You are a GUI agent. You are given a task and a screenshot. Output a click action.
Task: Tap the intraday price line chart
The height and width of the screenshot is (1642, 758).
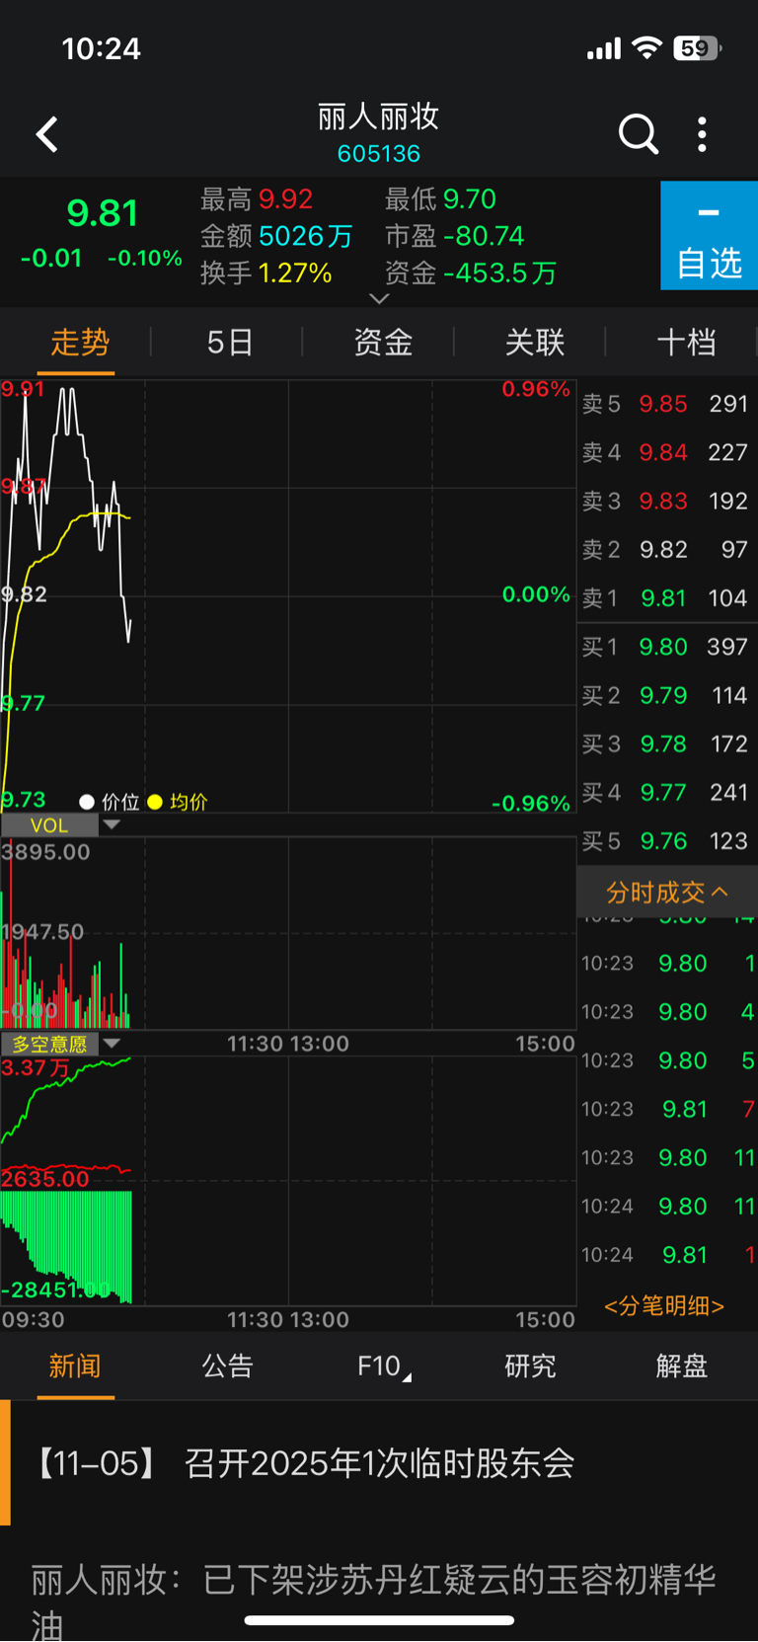288,596
